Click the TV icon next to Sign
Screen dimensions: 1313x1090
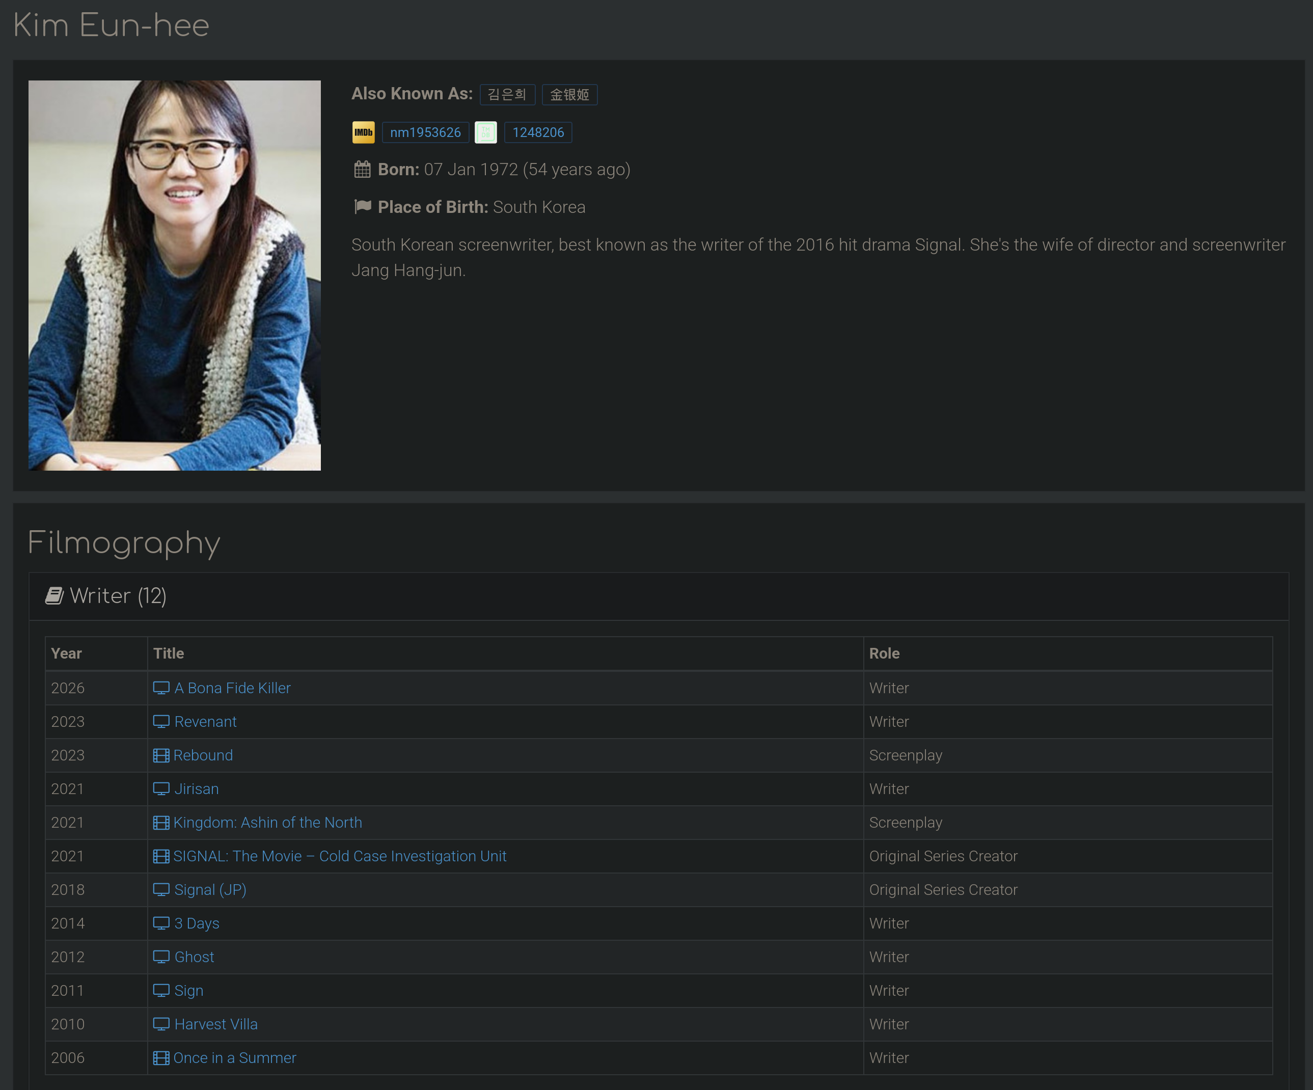161,991
